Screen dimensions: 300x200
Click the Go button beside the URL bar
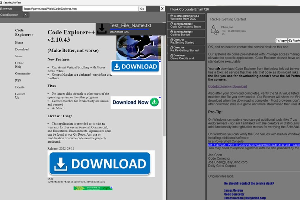142,9
